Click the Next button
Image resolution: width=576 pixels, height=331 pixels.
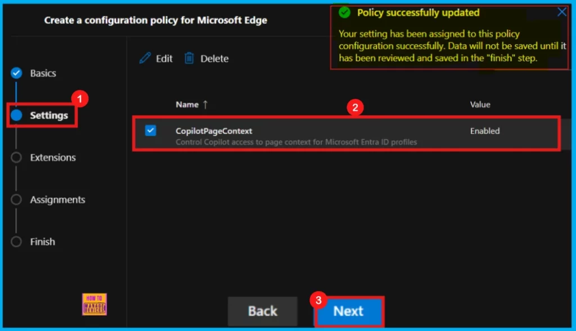pyautogui.click(x=349, y=311)
